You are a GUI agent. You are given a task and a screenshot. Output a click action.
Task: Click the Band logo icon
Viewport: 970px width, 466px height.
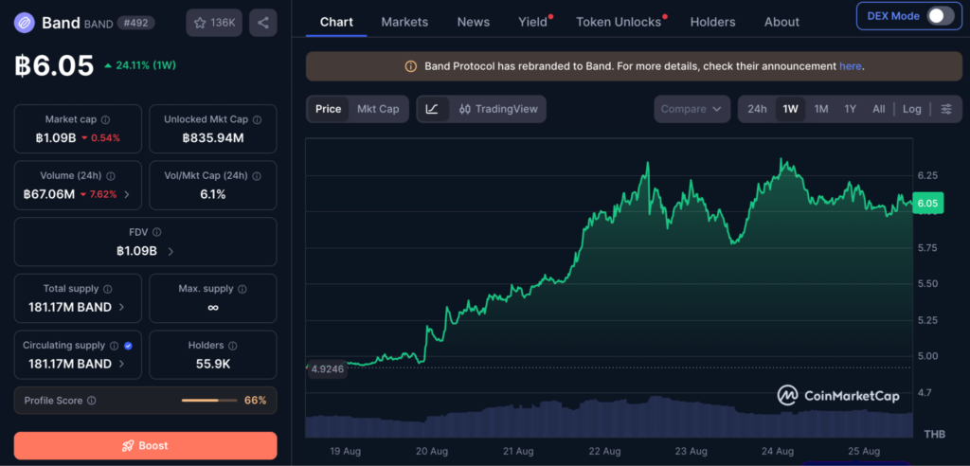26,23
